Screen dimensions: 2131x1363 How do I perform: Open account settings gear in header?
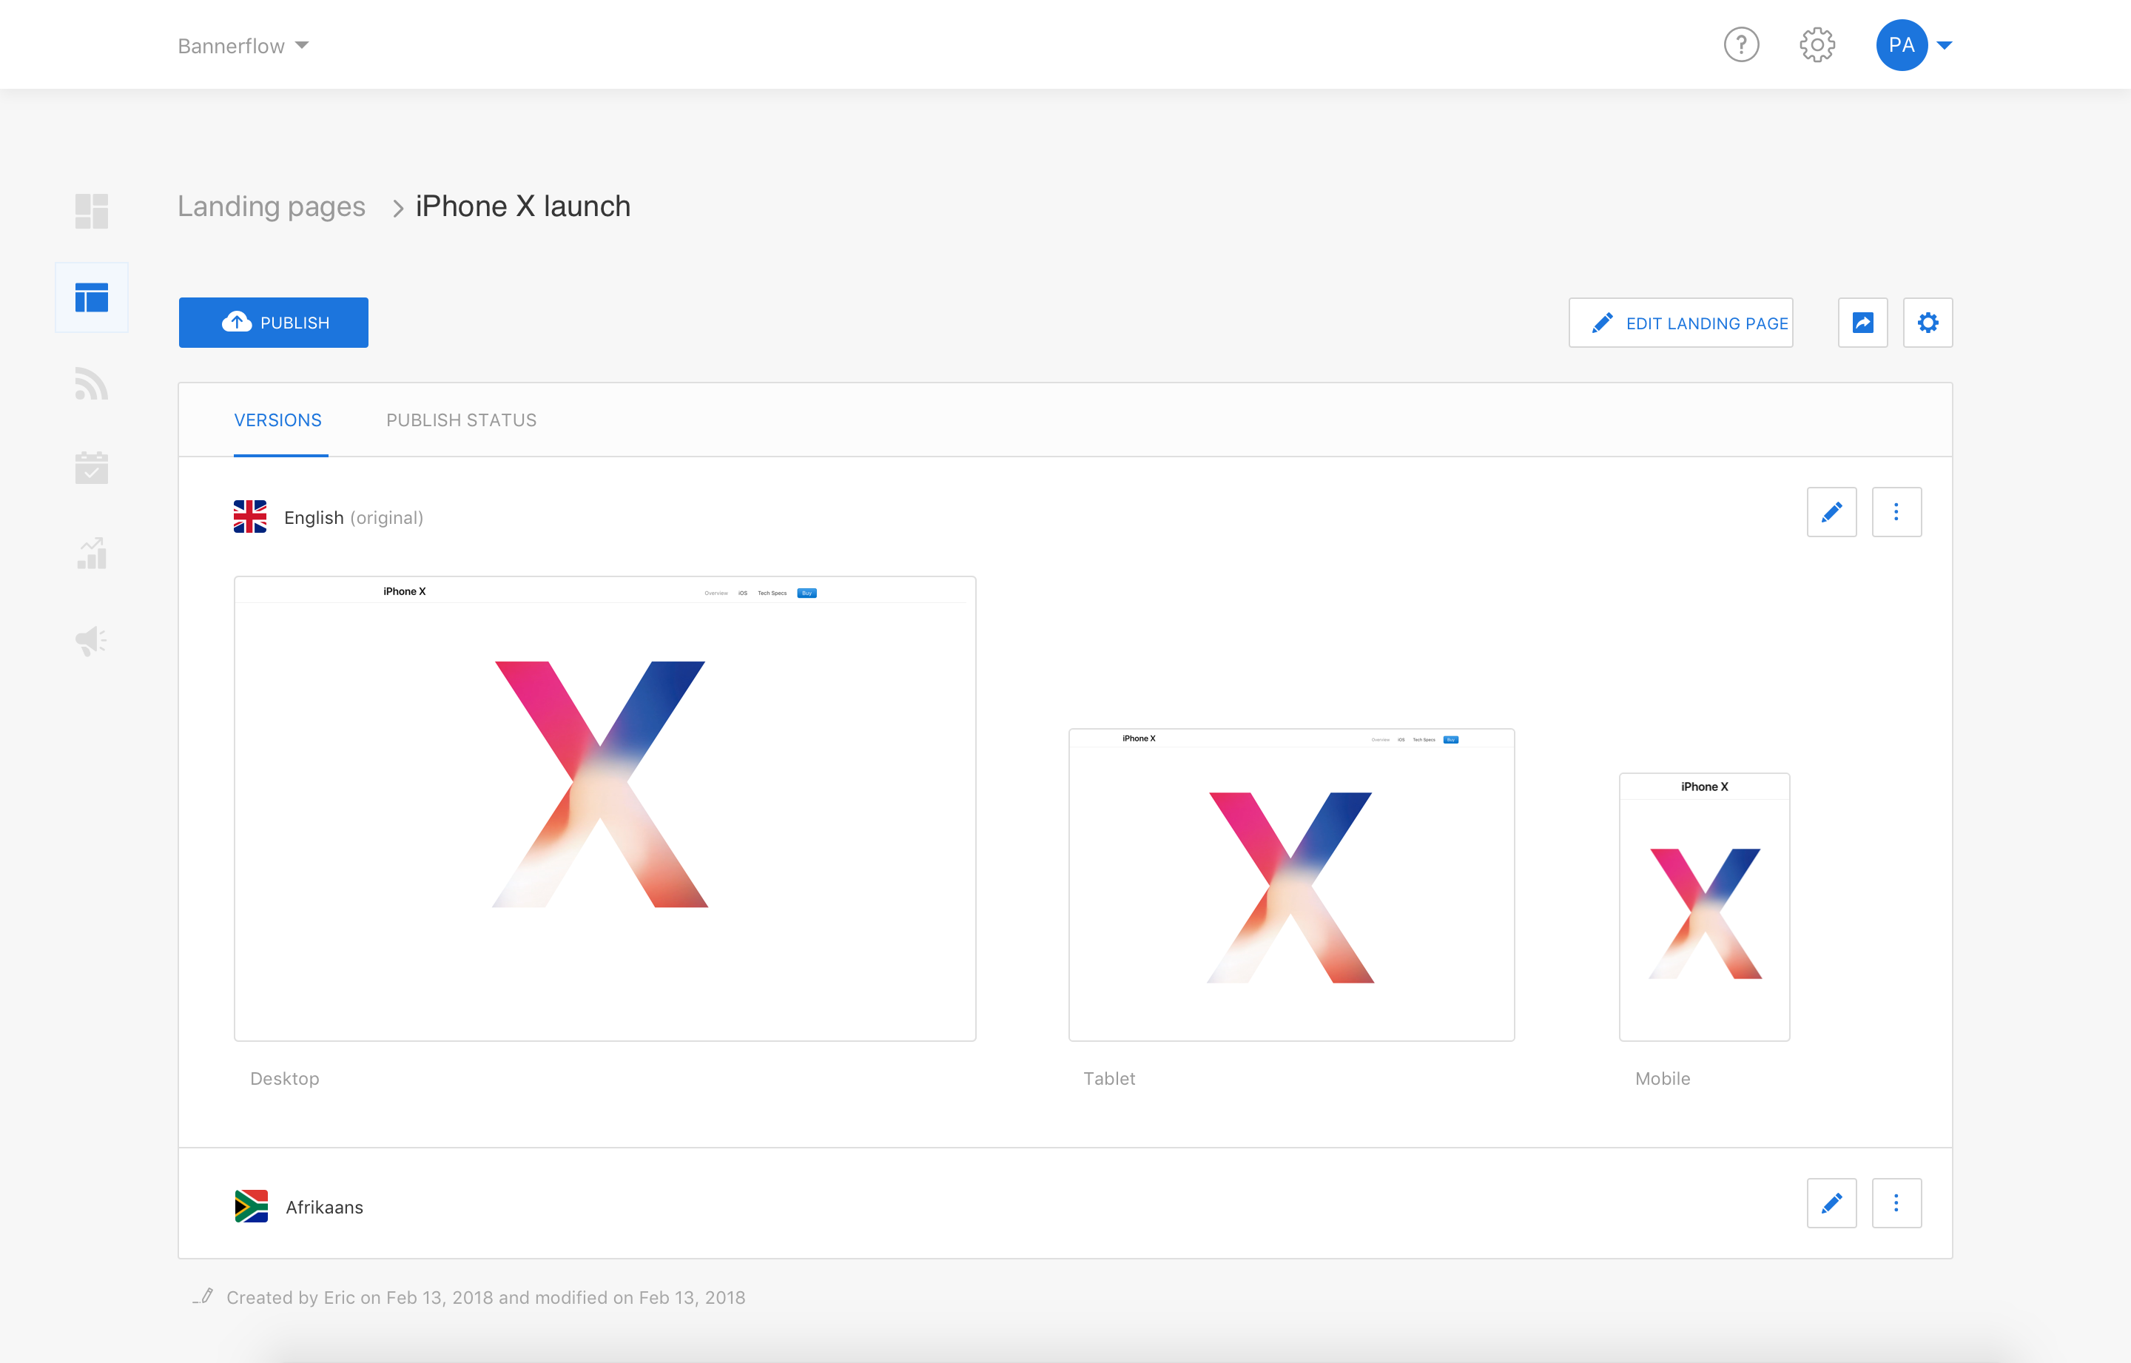coord(1816,45)
